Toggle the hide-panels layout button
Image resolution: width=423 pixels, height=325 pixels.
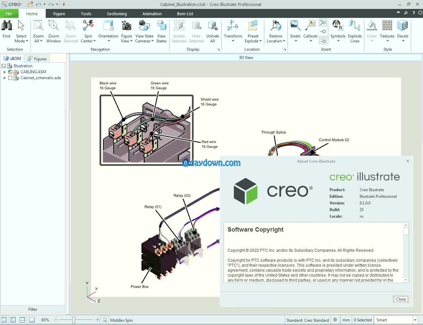click(32, 320)
